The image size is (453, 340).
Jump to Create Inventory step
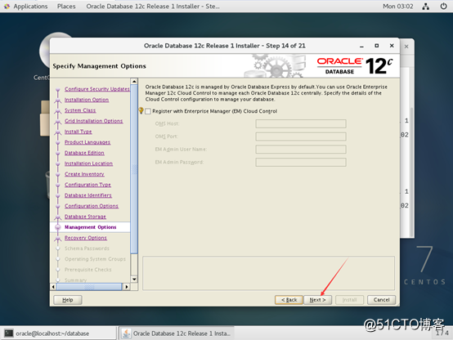pos(84,174)
